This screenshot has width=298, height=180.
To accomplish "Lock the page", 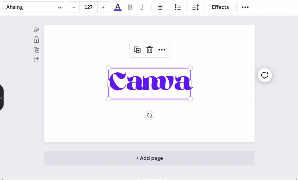I will click(36, 40).
